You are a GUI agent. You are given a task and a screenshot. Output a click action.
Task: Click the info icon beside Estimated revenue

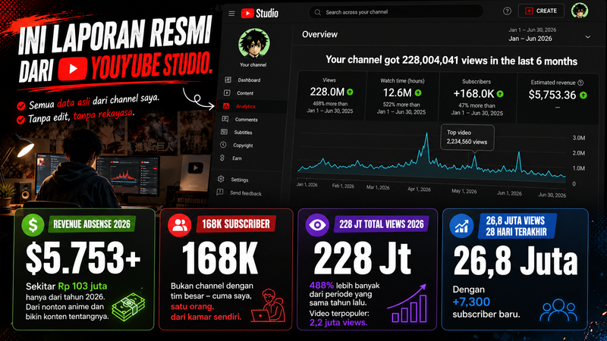[580, 83]
